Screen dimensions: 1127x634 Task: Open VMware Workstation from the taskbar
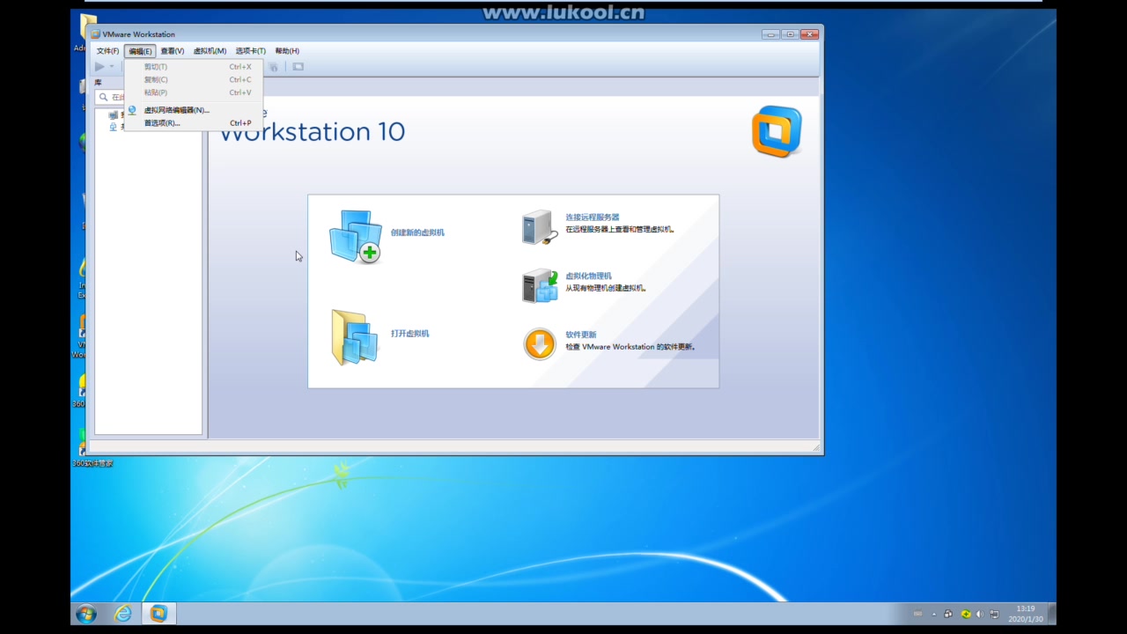coord(158,614)
